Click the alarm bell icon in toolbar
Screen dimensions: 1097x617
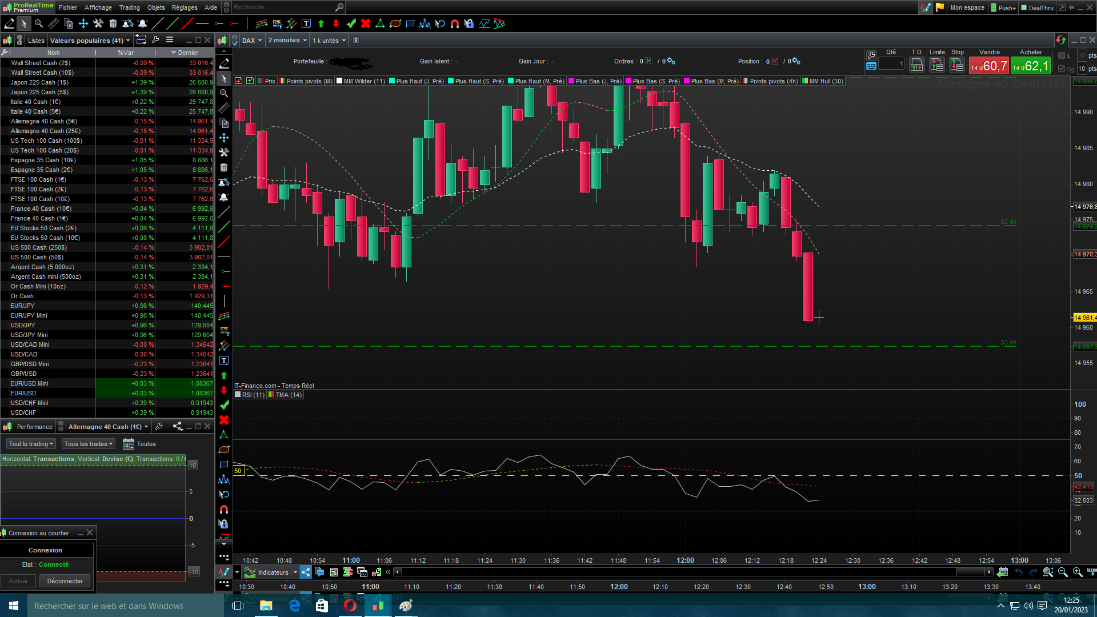(x=142, y=23)
